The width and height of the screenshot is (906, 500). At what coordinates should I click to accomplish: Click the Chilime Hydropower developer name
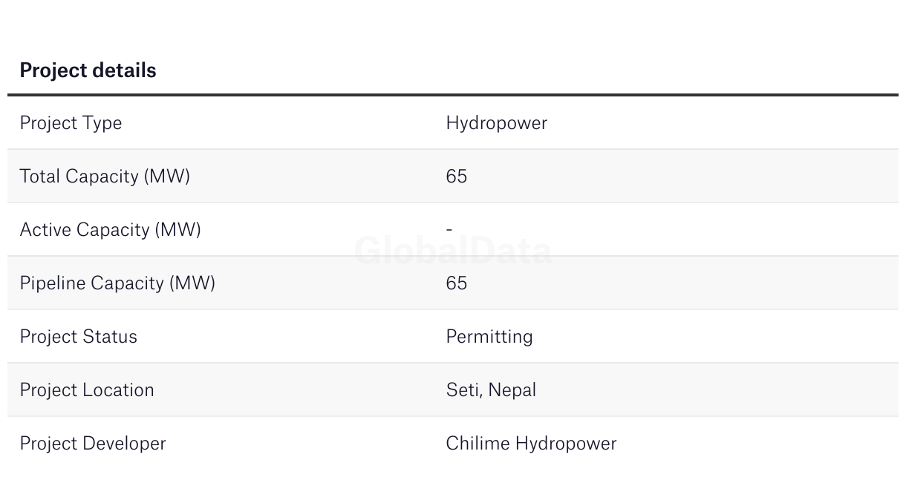point(531,444)
